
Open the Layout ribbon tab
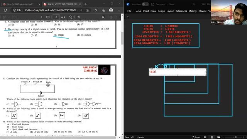(170, 11)
